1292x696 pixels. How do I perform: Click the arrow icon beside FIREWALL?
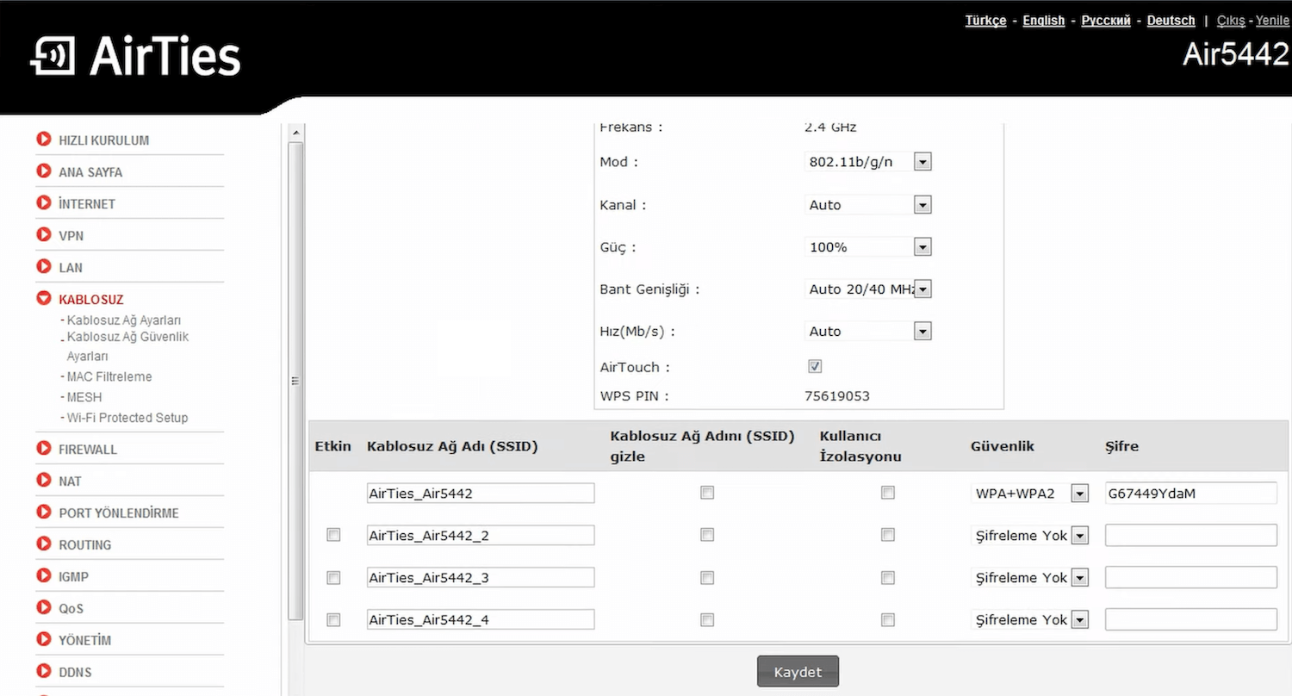pyautogui.click(x=44, y=449)
